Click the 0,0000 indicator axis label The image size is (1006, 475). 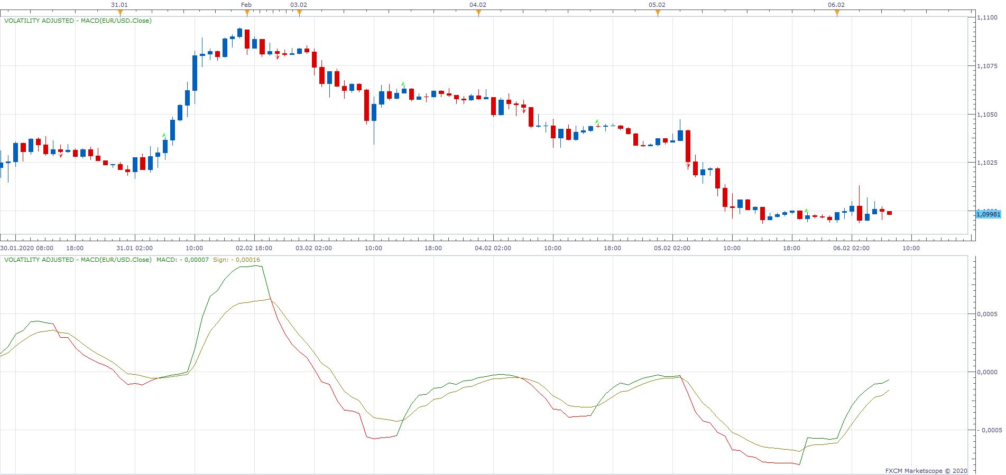point(987,372)
